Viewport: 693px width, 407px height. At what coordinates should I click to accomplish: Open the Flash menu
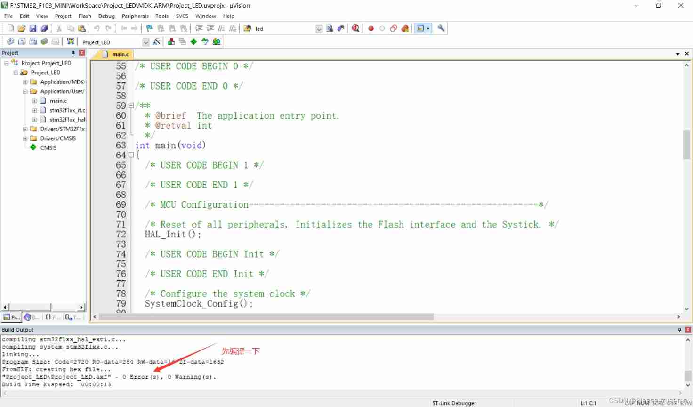[85, 16]
